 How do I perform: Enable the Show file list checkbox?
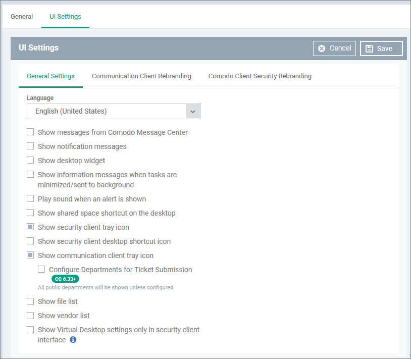30,301
